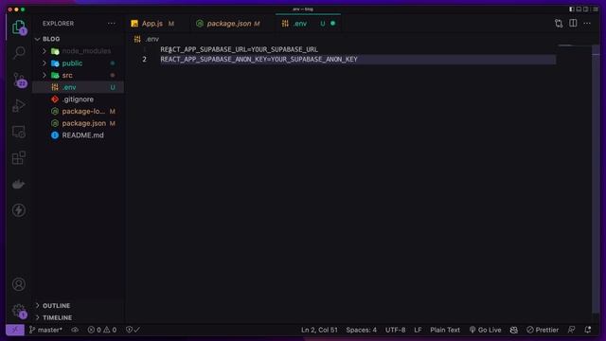The height and width of the screenshot is (341, 606).
Task: Open the Search view in activity bar
Action: pos(19,53)
